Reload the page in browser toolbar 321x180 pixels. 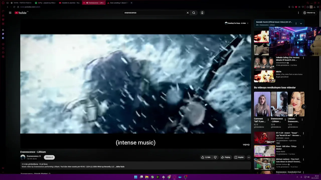coord(14,7)
